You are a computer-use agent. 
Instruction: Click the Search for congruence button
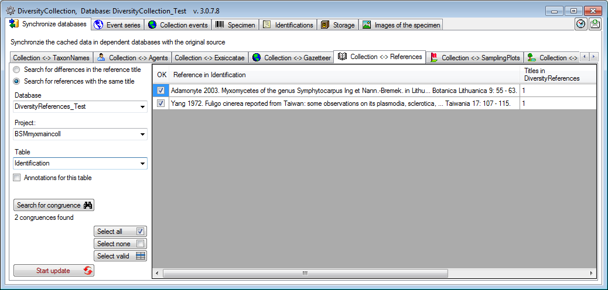click(x=54, y=205)
